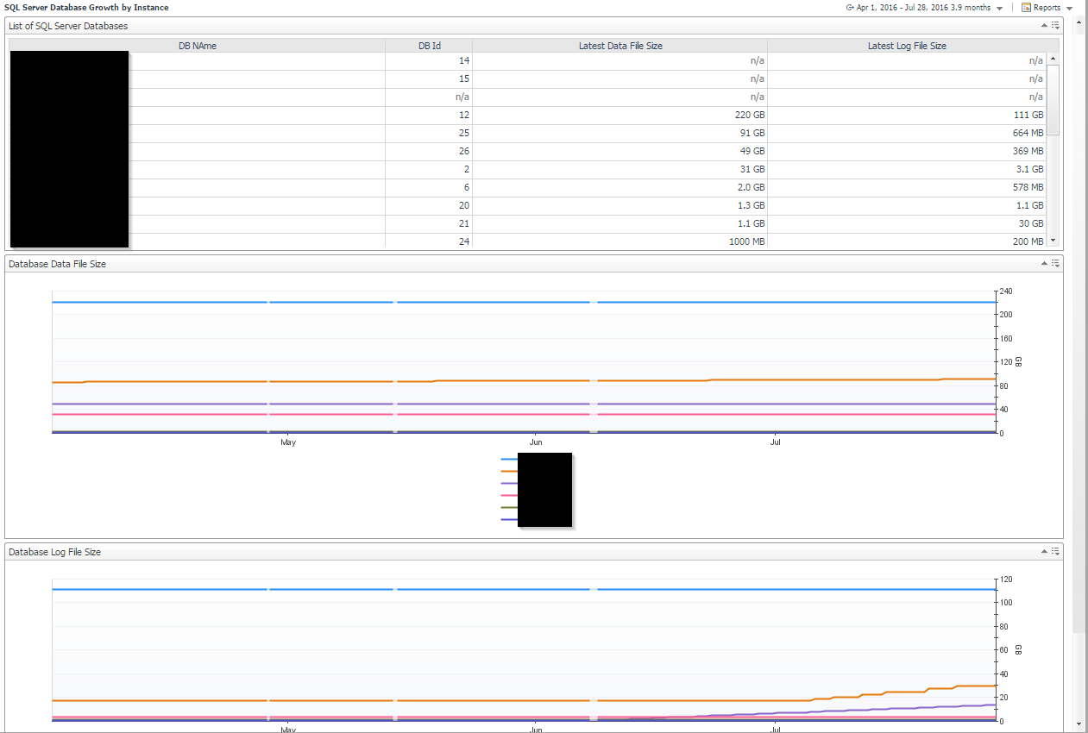
Task: Open the time range dropdown arrow
Action: tap(999, 9)
